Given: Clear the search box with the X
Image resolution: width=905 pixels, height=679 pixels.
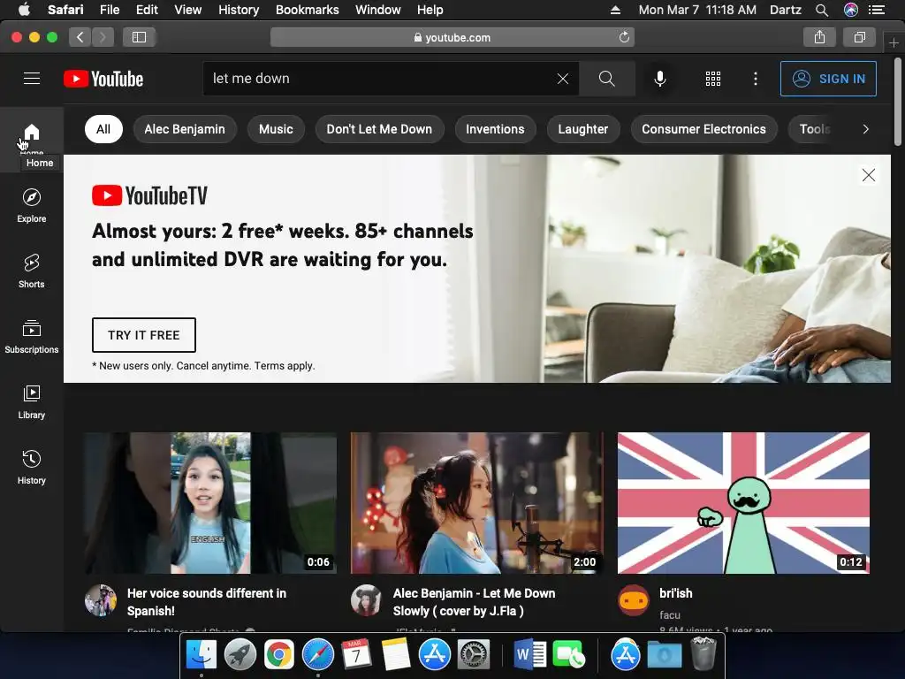Looking at the screenshot, I should click(x=563, y=79).
